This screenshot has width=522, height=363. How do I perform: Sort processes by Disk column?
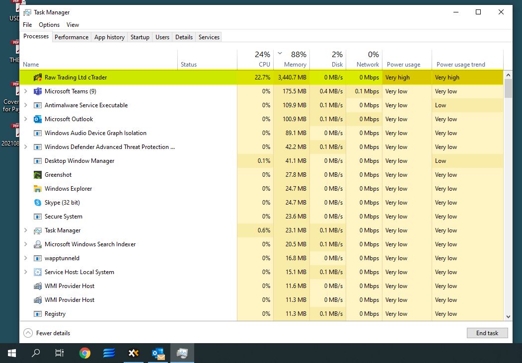[x=328, y=60]
